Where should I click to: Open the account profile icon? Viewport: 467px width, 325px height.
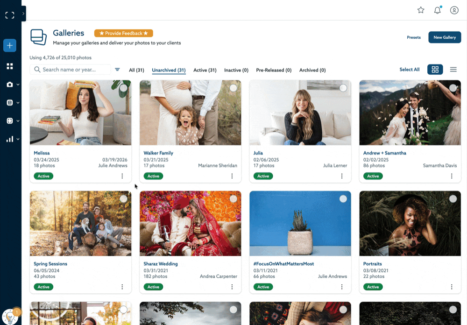pos(454,10)
